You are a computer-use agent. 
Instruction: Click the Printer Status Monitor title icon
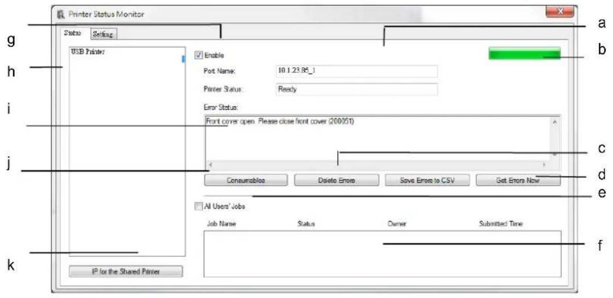coord(60,15)
